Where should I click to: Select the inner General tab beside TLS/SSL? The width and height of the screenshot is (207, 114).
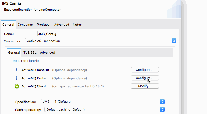(14, 52)
